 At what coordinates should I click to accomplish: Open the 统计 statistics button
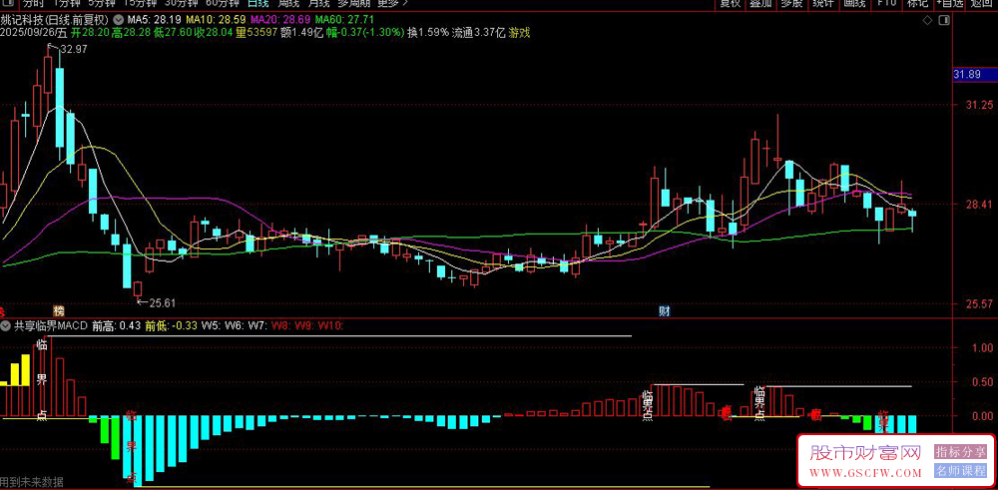(823, 3)
